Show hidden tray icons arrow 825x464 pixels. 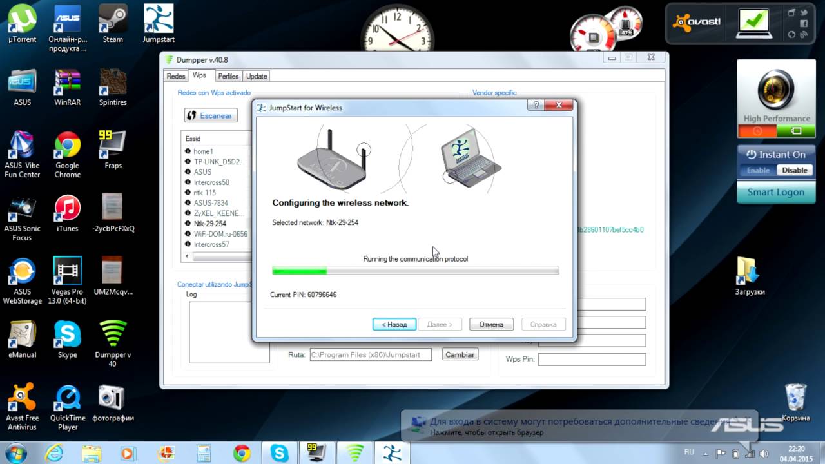coord(706,453)
